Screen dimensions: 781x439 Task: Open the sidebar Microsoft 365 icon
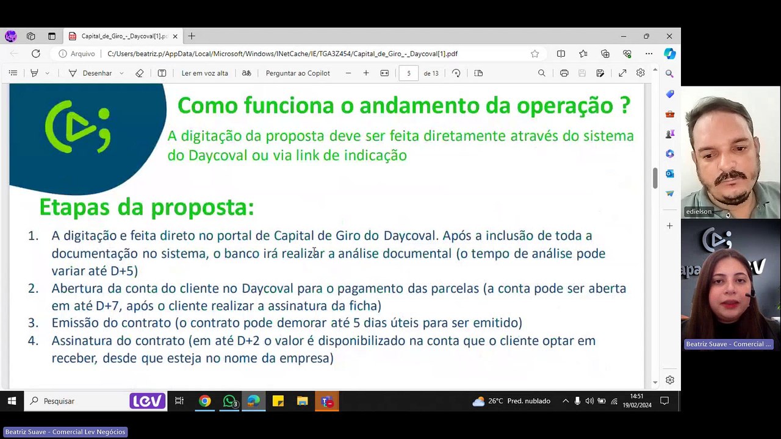coord(670,154)
